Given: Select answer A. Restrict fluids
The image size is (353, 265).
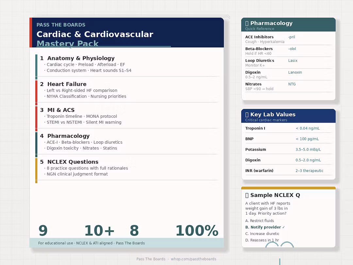Looking at the screenshot, I should pyautogui.click(x=260, y=221).
